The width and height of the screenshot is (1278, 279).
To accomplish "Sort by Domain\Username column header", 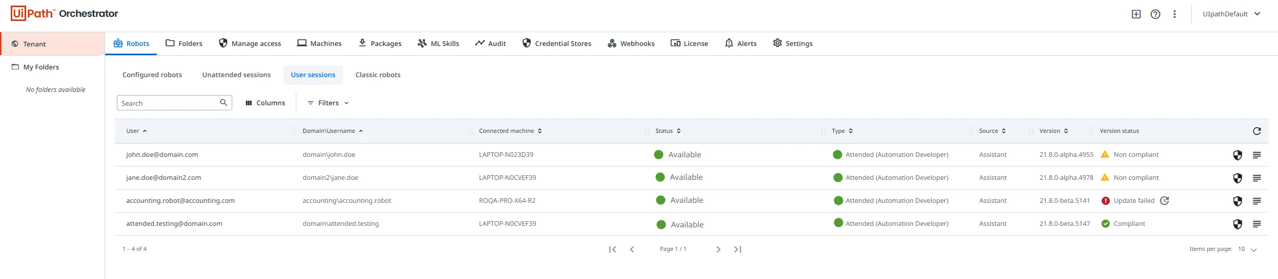I will 333,131.
